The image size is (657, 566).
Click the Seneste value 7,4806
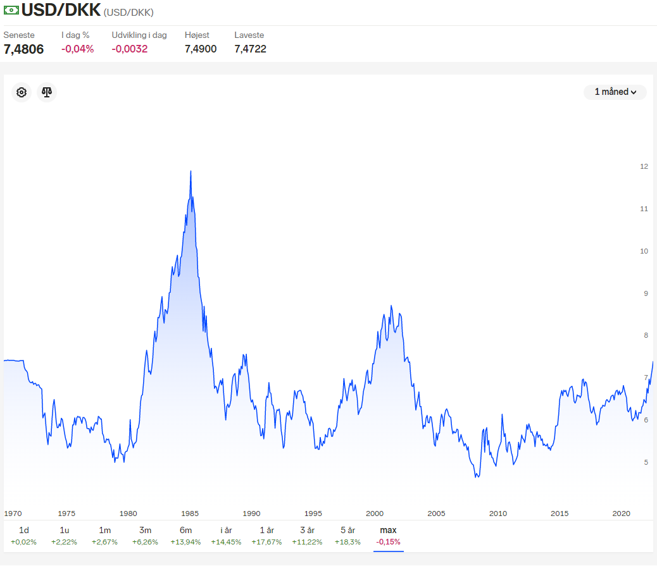pos(23,49)
